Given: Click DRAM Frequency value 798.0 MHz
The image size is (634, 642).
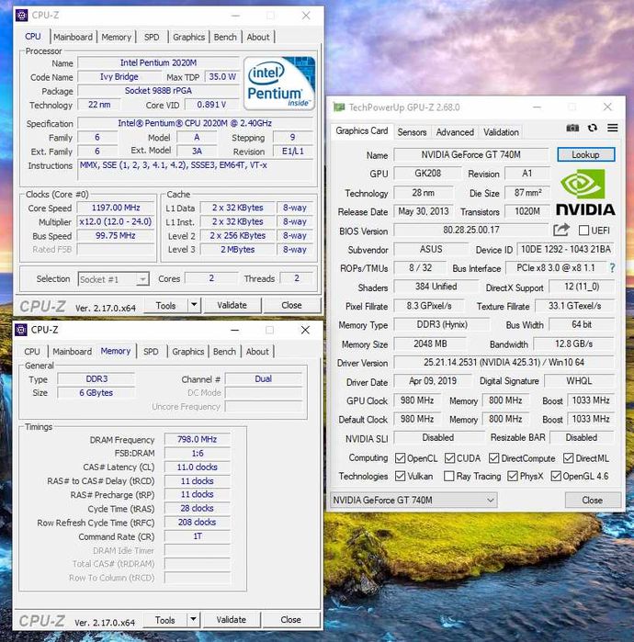Looking at the screenshot, I should coord(197,439).
